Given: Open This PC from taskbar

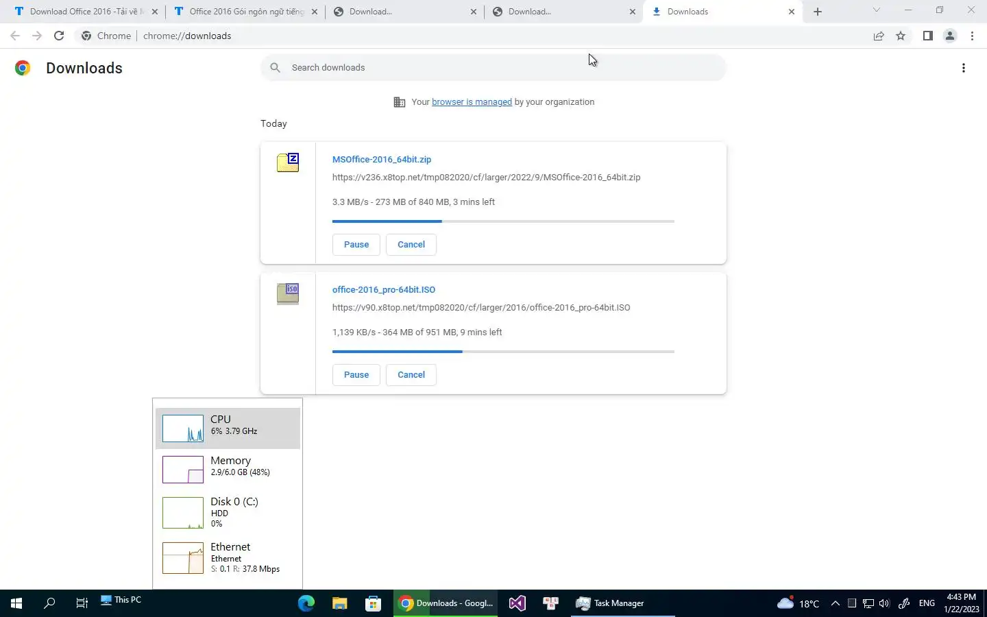Looking at the screenshot, I should coord(121,600).
